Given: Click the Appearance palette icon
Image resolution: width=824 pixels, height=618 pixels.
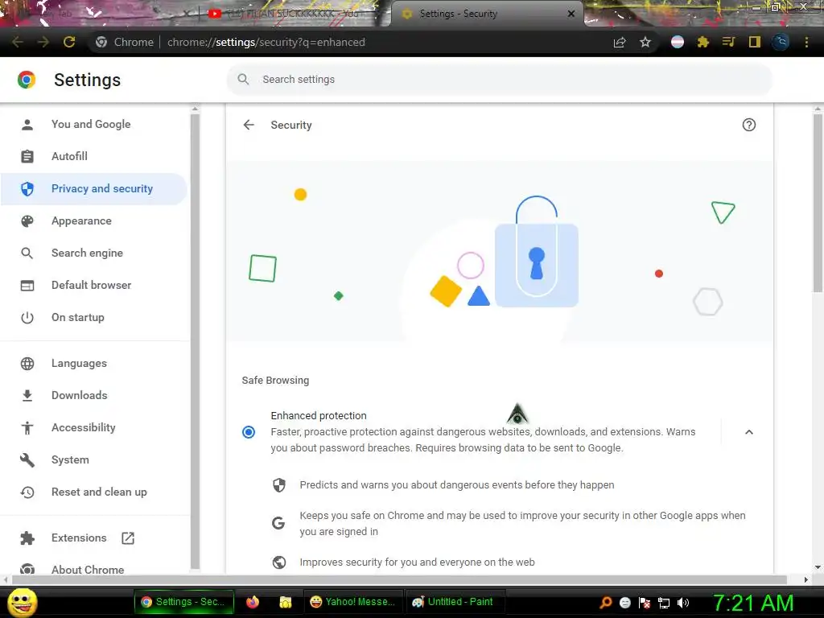Looking at the screenshot, I should pos(27,221).
